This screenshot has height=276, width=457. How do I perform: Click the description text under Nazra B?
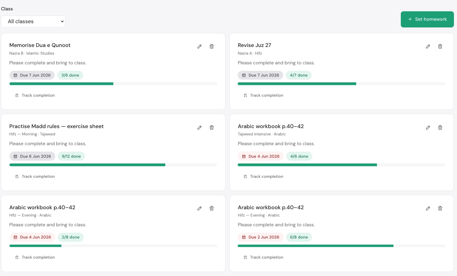tap(48, 63)
